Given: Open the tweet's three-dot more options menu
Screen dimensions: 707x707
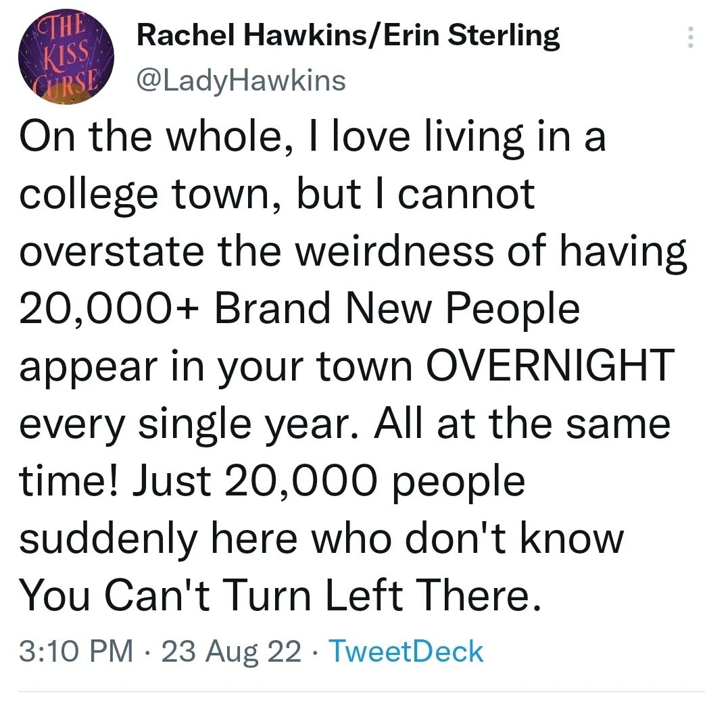Looking at the screenshot, I should (x=689, y=38).
